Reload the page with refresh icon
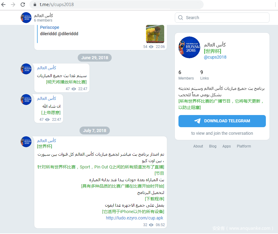The height and width of the screenshot is (234, 278). (23, 5)
